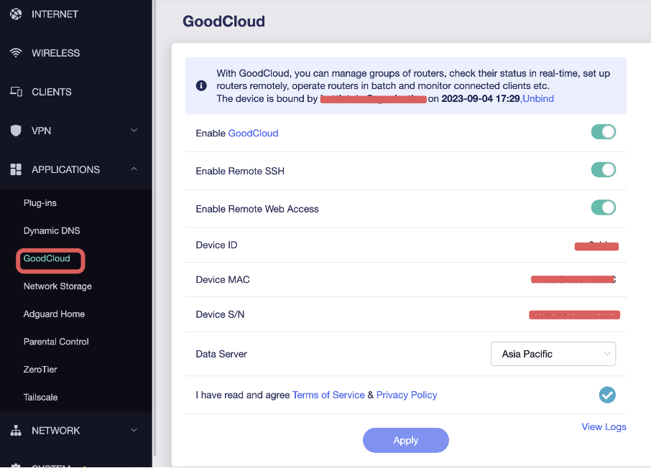The width and height of the screenshot is (651, 468).
Task: Disable the Remote SSH switch
Action: pos(603,170)
